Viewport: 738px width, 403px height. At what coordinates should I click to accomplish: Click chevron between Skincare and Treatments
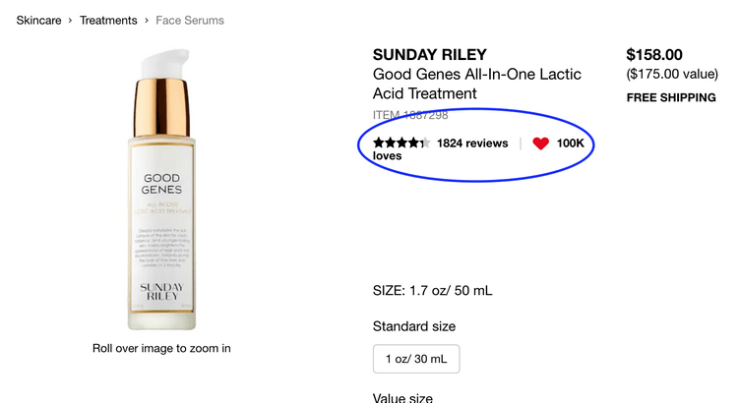[71, 20]
